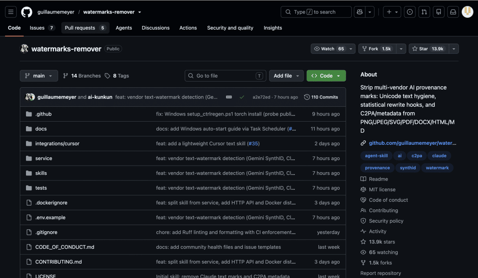Expand the Watch options dropdown arrow
The height and width of the screenshot is (278, 478).
coord(351,49)
